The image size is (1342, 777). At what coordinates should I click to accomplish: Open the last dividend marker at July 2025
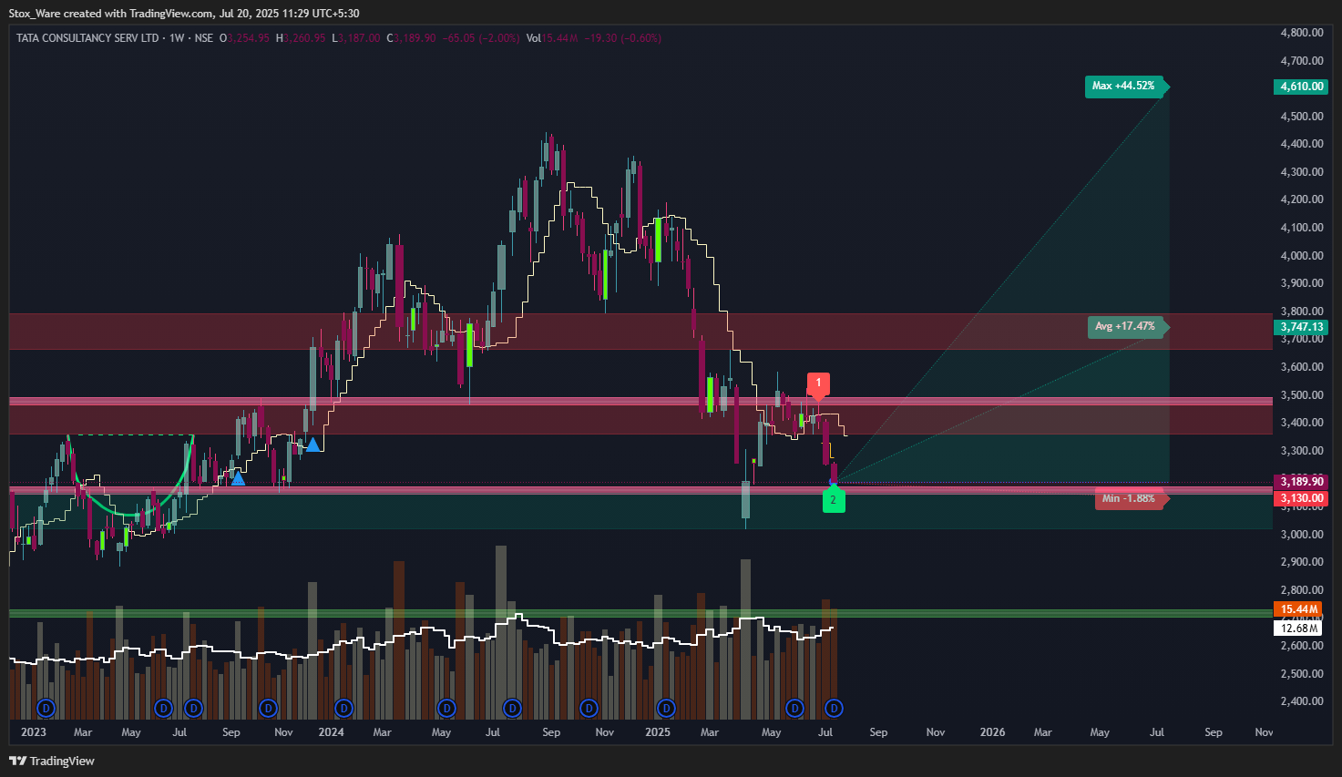pyautogui.click(x=833, y=708)
